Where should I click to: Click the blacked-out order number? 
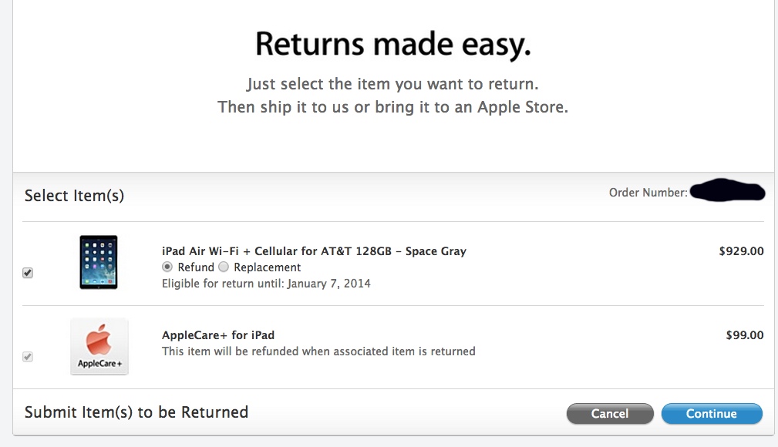727,190
